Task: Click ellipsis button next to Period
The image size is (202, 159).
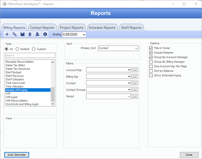Action: click(135, 97)
